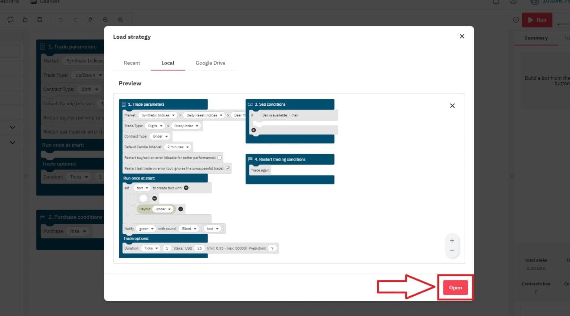Enable restart buy/sell on error checkbox

[220, 157]
